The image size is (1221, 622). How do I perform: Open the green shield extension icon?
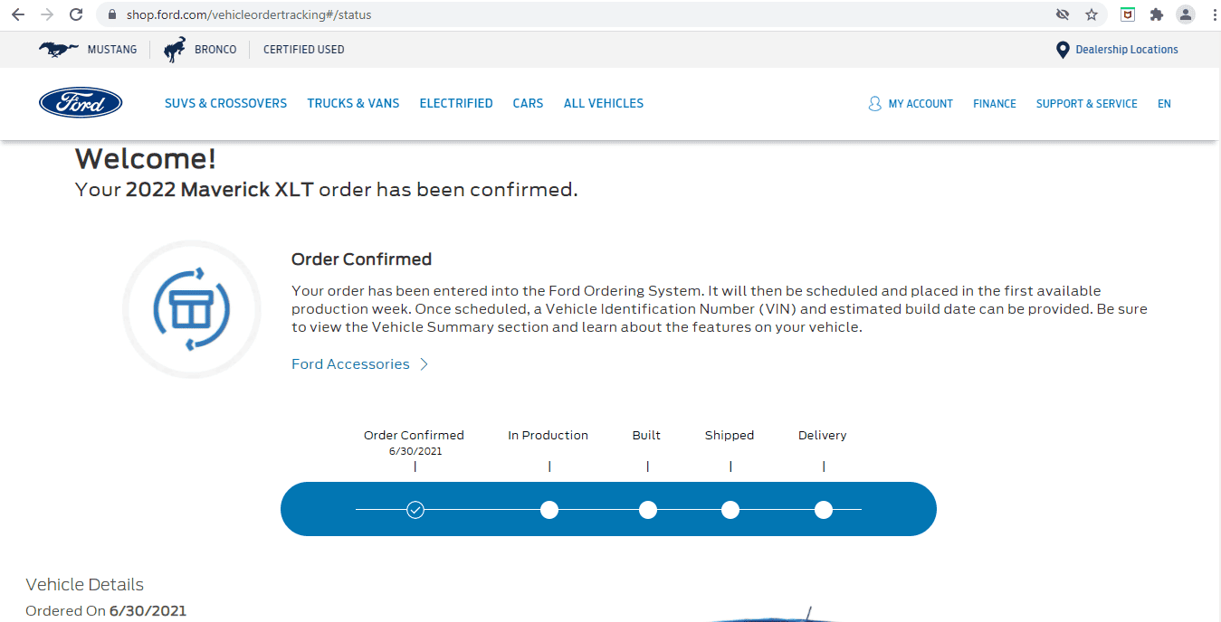tap(1128, 14)
